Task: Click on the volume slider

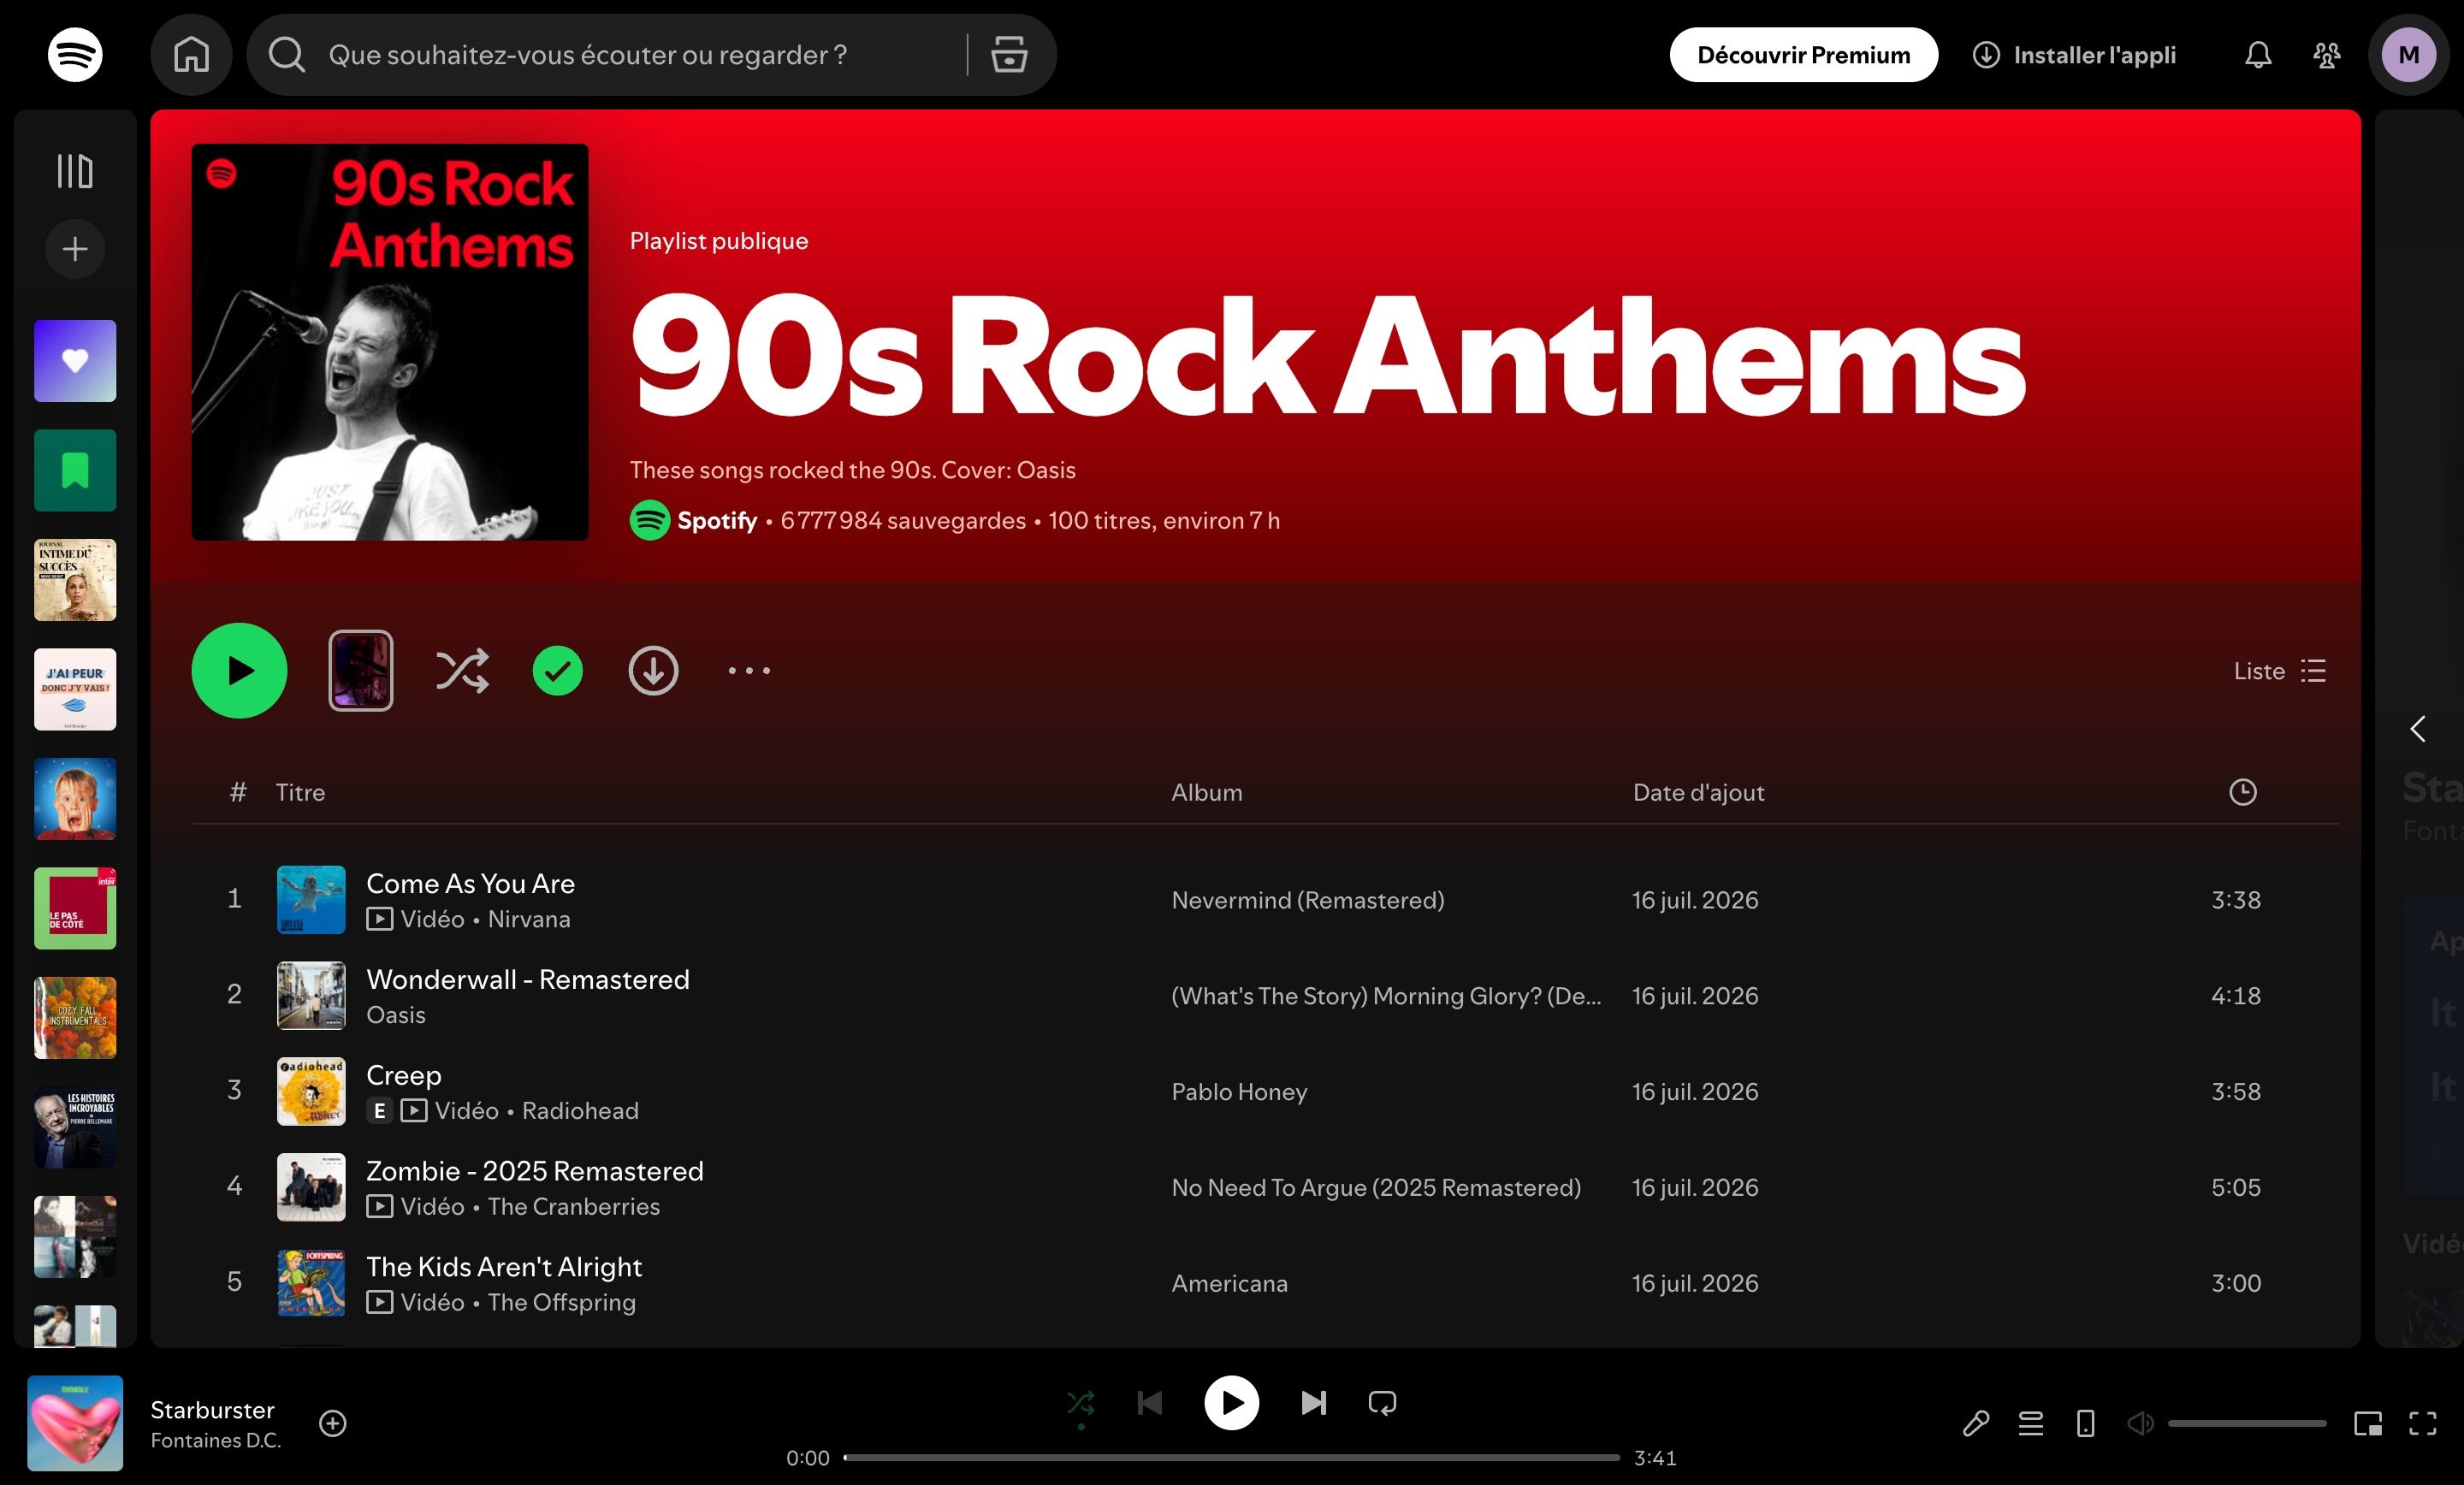Action: [2247, 1423]
